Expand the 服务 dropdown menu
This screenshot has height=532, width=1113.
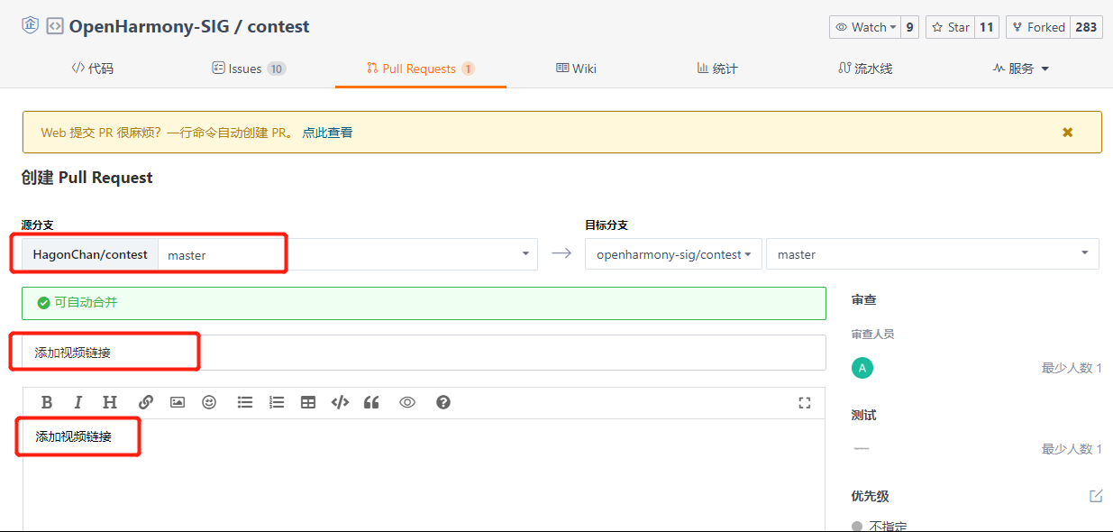click(x=1021, y=69)
